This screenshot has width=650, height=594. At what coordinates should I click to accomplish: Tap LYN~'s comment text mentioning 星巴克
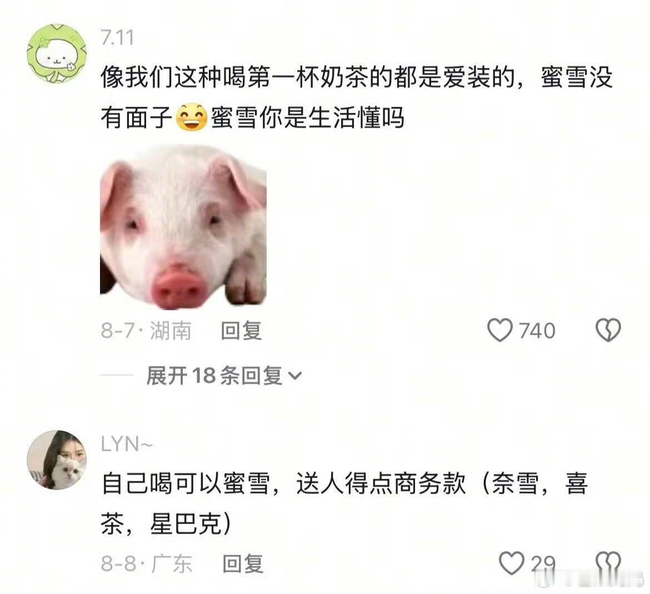[x=344, y=504]
